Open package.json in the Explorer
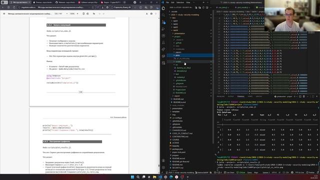Viewport: 320px width, 180px height. (x=177, y=149)
